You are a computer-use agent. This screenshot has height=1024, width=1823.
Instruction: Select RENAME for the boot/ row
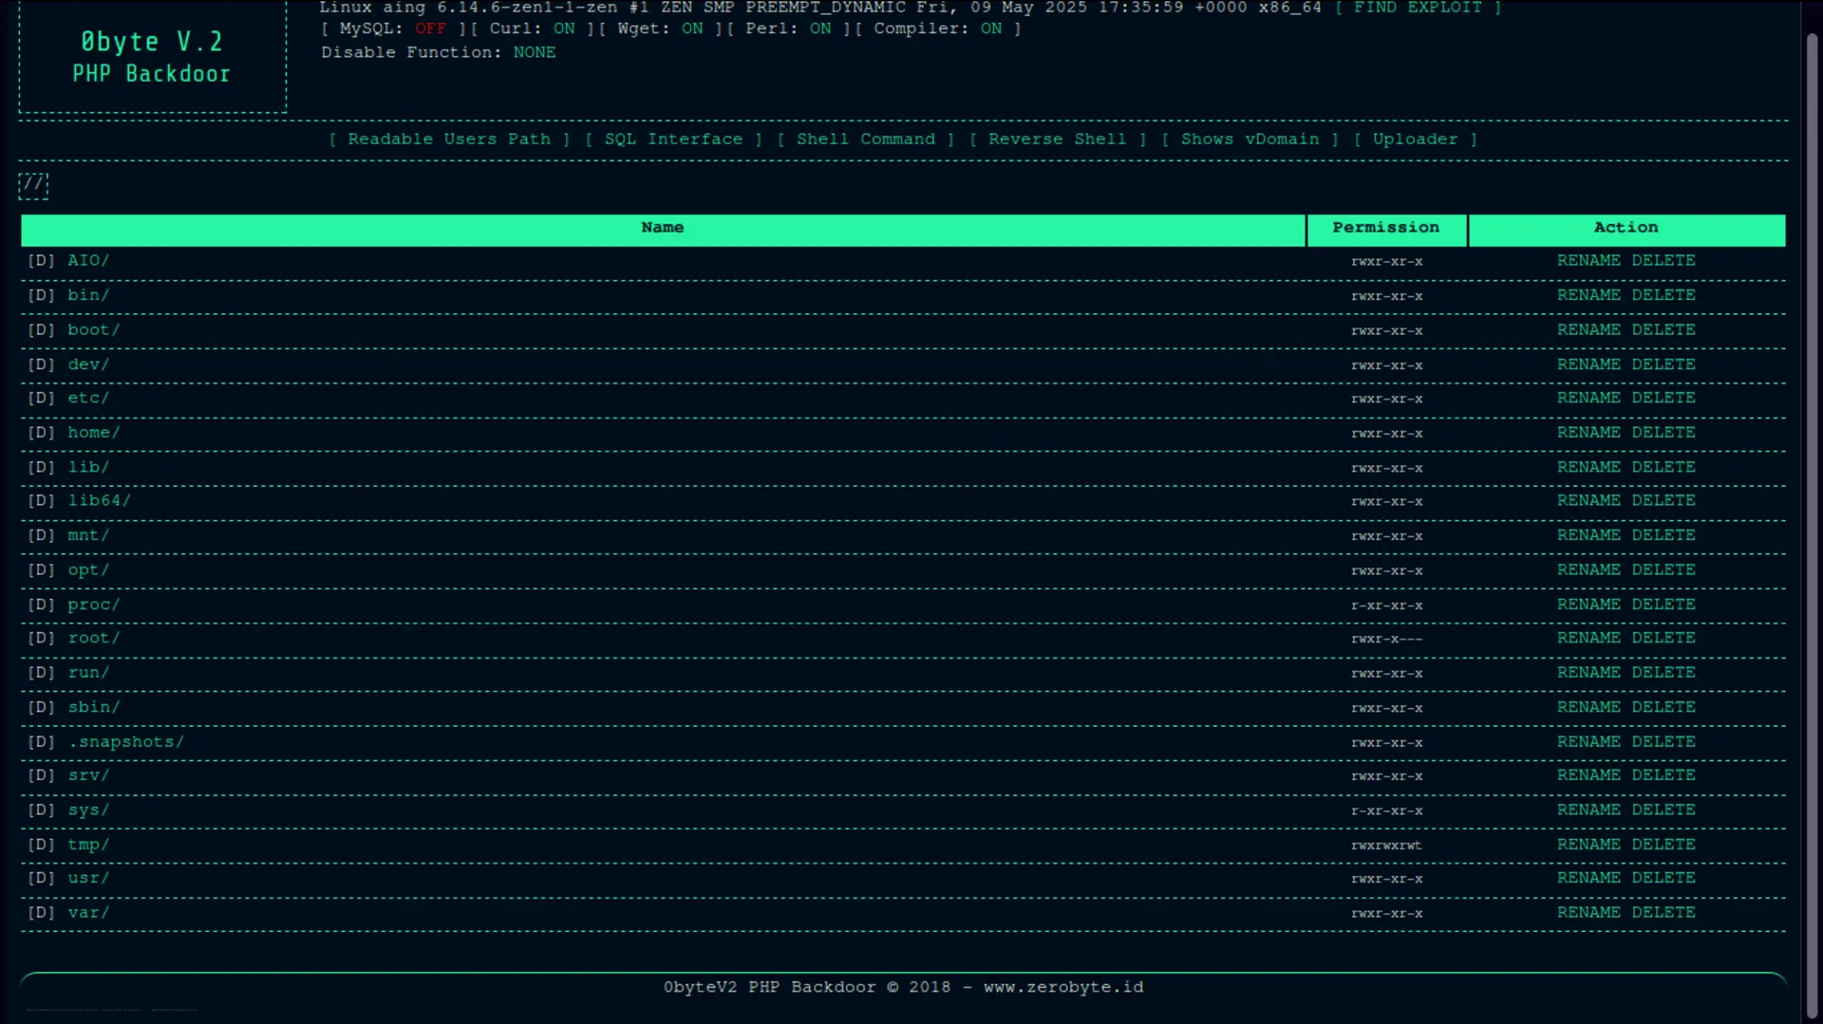1588,330
